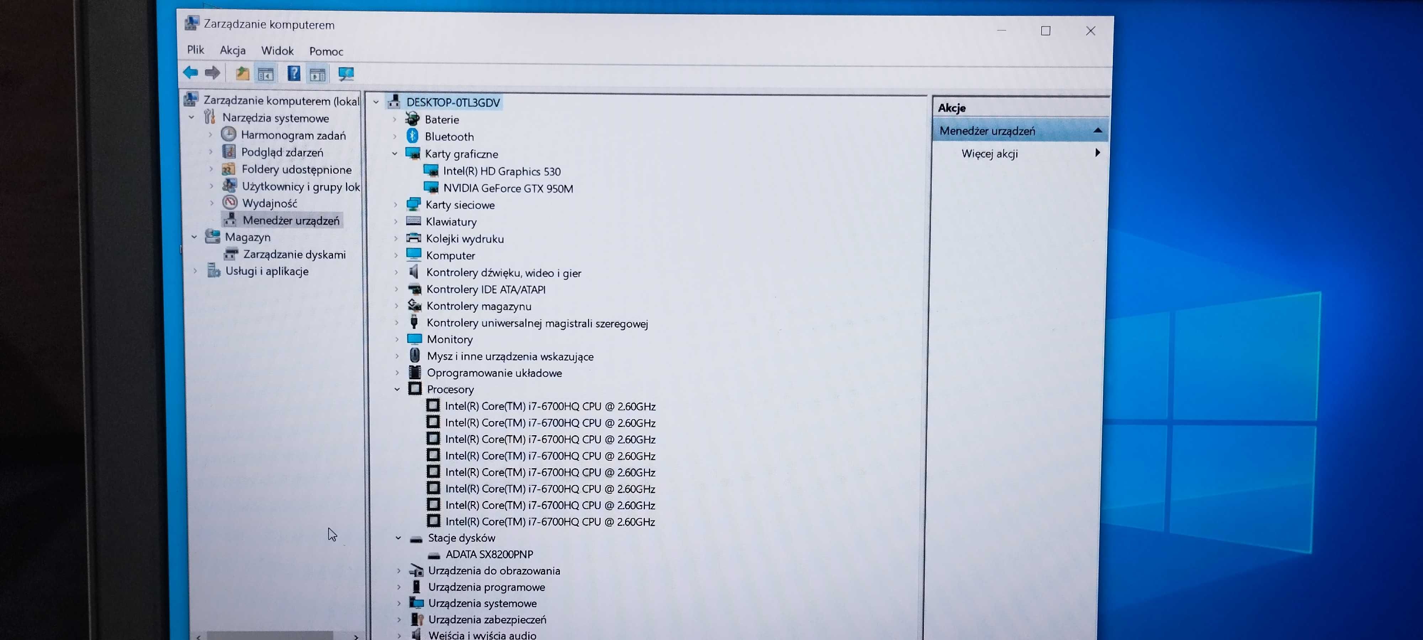The height and width of the screenshot is (640, 1423).
Task: Click the Wydajność icon in left tree
Action: tap(231, 203)
